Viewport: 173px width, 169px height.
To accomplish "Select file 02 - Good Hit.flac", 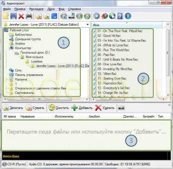I will coord(109,36).
